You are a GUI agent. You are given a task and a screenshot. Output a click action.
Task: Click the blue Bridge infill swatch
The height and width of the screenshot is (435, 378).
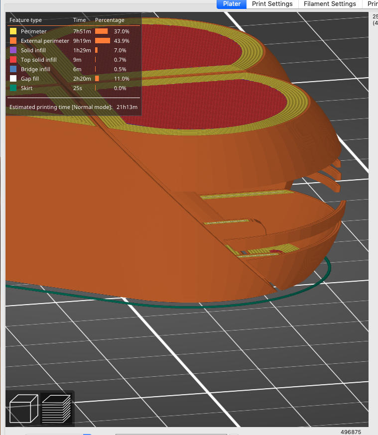tap(13, 69)
